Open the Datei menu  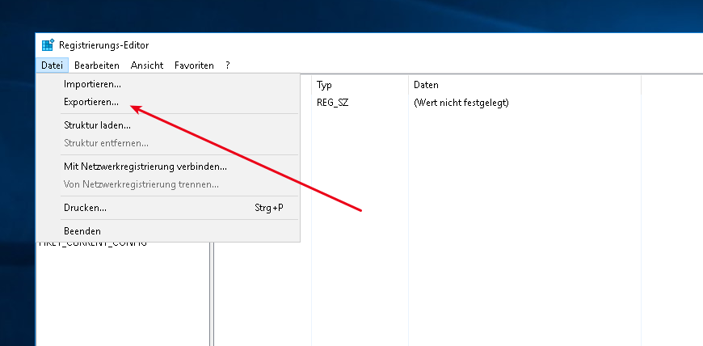coord(52,65)
